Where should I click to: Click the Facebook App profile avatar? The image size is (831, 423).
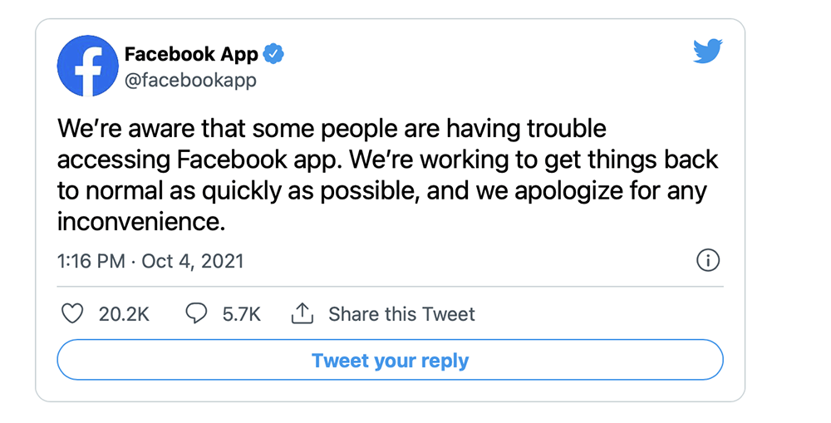click(x=88, y=66)
